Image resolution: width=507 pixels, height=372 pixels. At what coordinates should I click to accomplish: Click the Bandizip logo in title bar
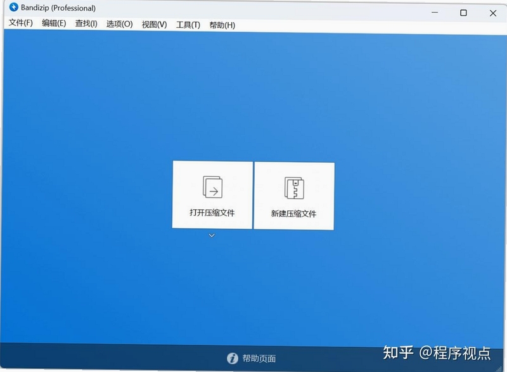tap(14, 7)
